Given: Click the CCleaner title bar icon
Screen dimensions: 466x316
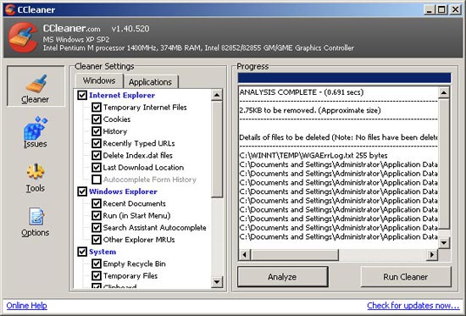Looking at the screenshot, I should (x=10, y=9).
